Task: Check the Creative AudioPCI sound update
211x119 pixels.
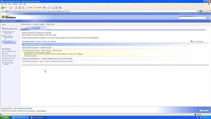Action: click(x=23, y=62)
